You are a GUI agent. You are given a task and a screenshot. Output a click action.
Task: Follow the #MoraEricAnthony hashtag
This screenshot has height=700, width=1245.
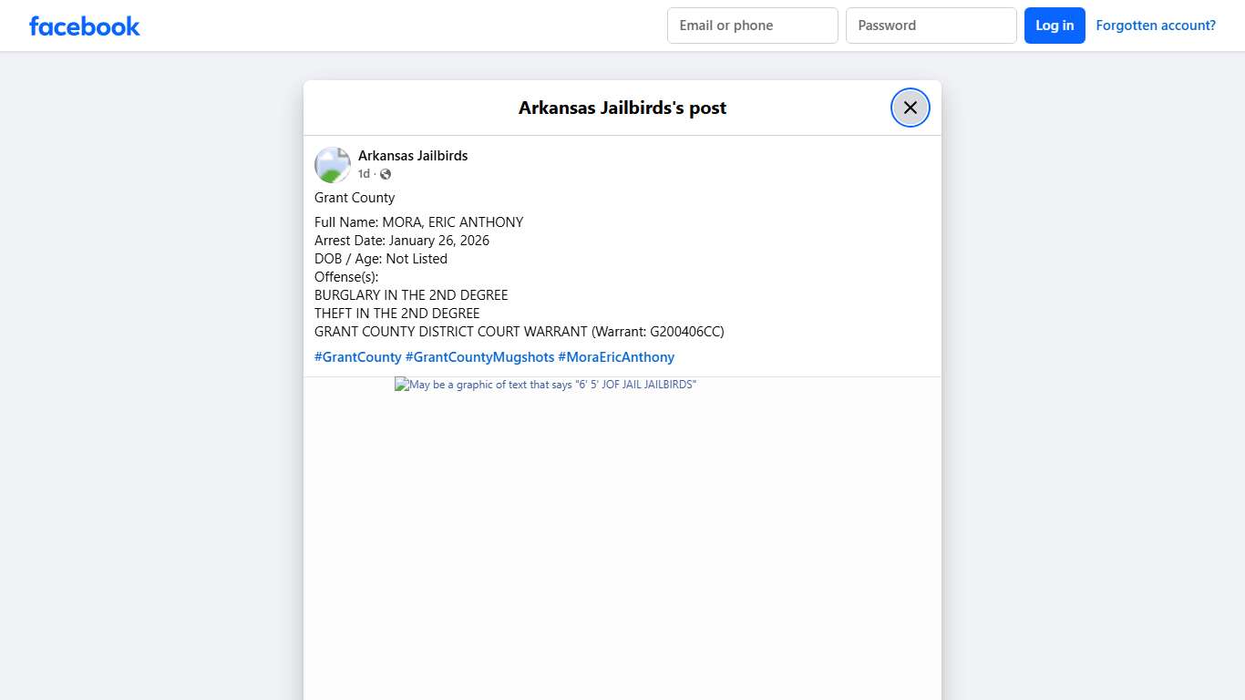[616, 357]
